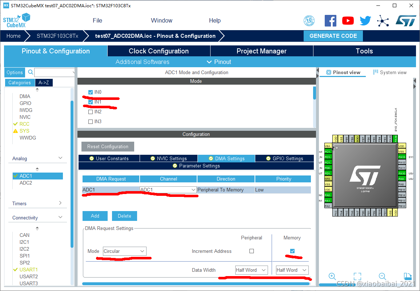The height and width of the screenshot is (291, 420).
Task: Open the Help menu
Action: point(215,21)
